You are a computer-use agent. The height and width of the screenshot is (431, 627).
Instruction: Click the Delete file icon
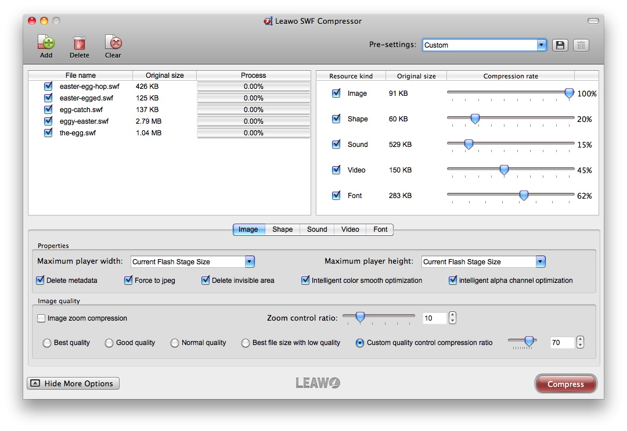click(x=79, y=42)
